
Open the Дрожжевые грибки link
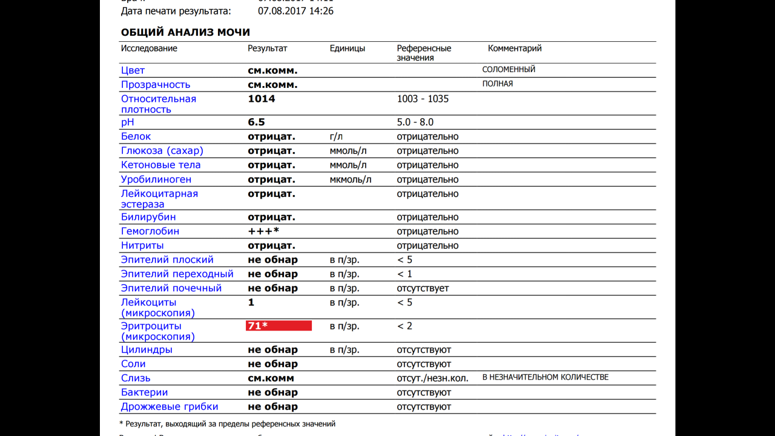(170, 407)
